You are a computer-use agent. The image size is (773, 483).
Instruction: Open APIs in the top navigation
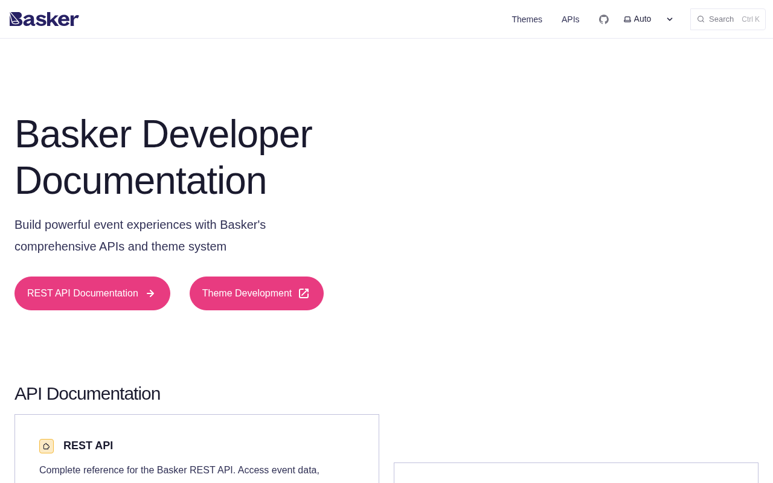(x=570, y=19)
